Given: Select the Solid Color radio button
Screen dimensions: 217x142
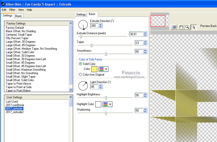Looking at the screenshot, I should coord(80,64).
